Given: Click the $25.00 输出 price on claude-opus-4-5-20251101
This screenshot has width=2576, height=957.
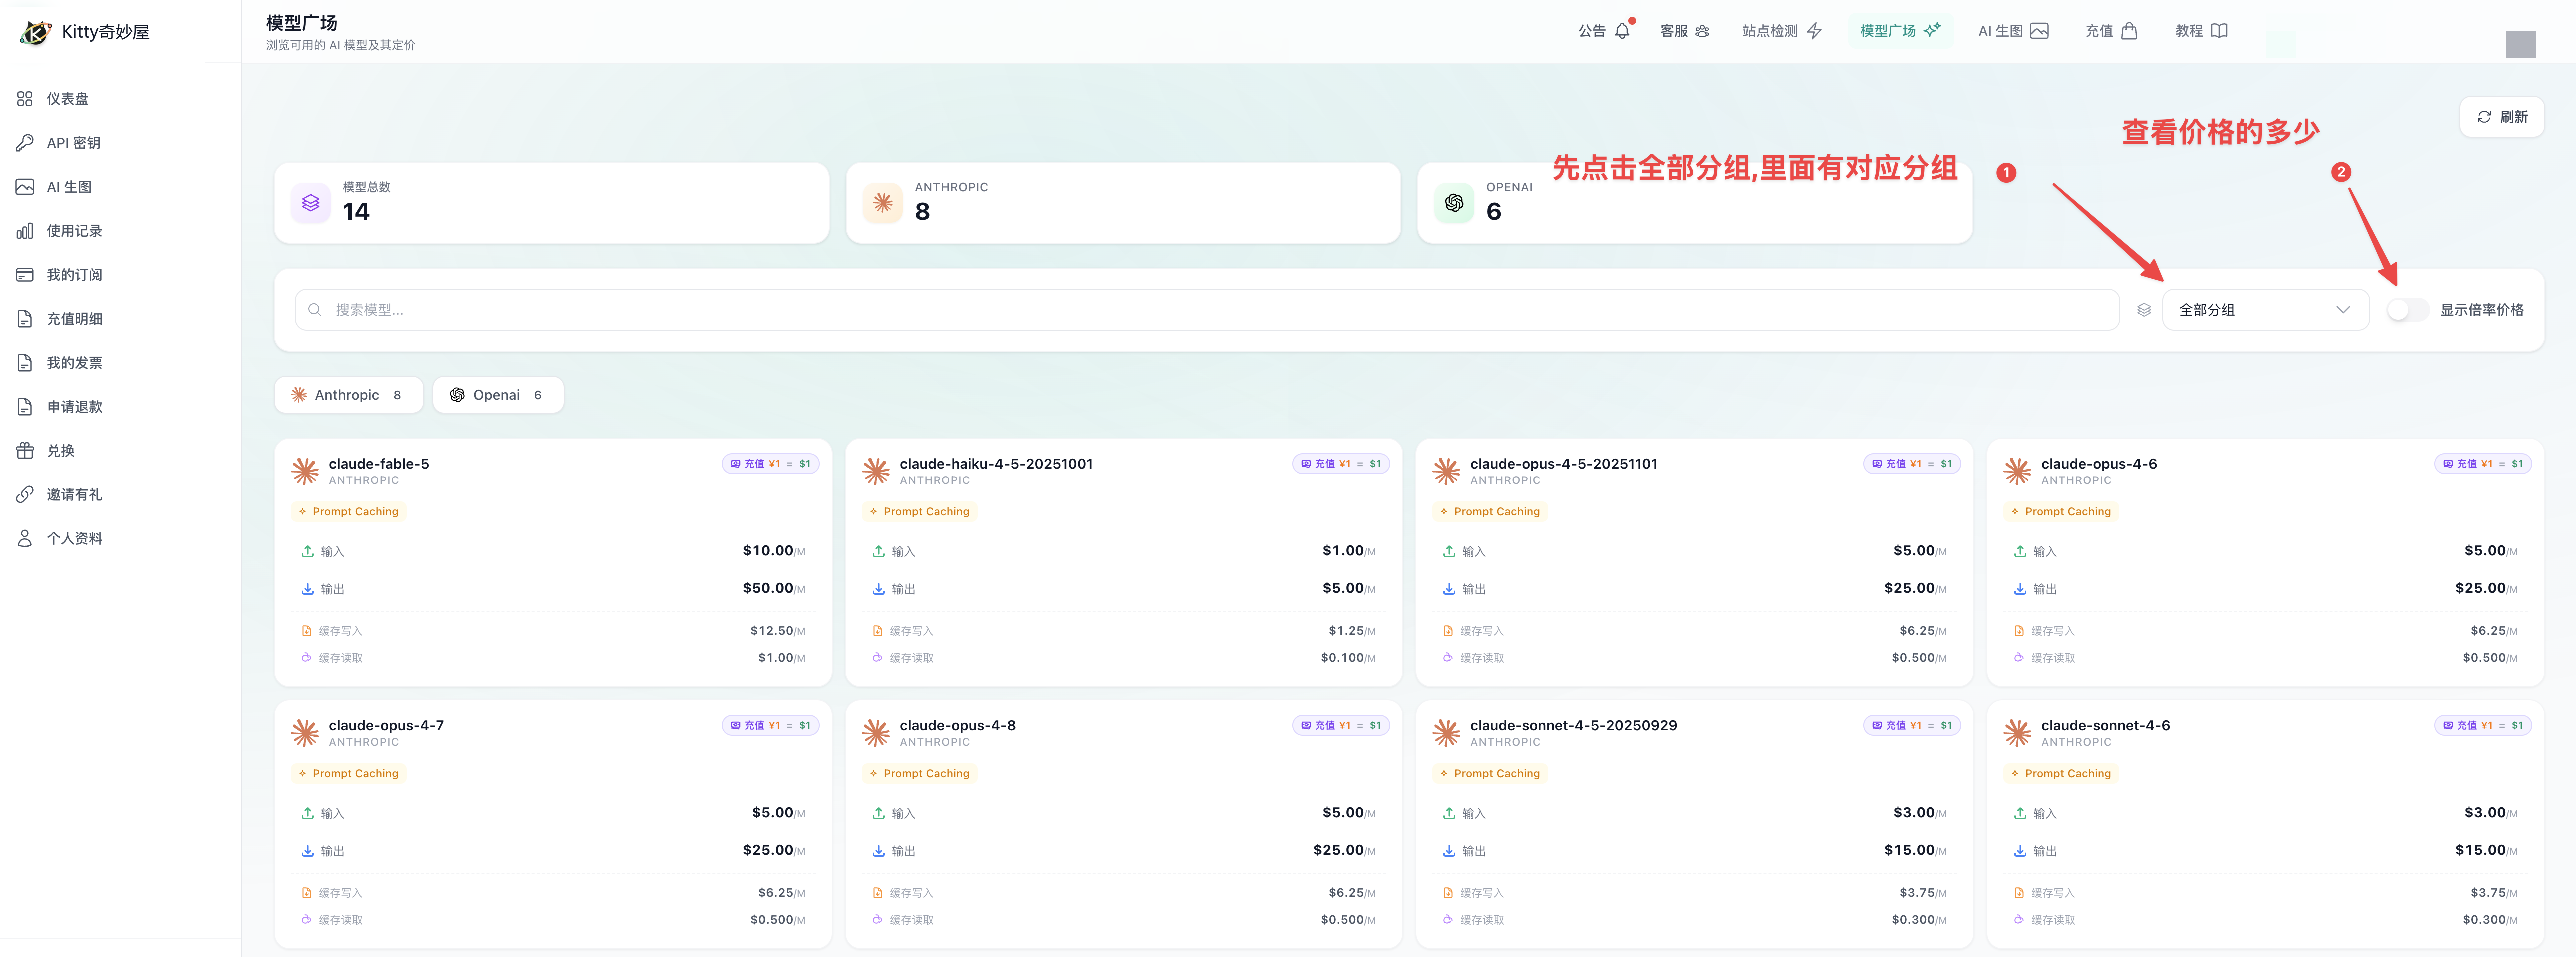Looking at the screenshot, I should [x=1914, y=588].
